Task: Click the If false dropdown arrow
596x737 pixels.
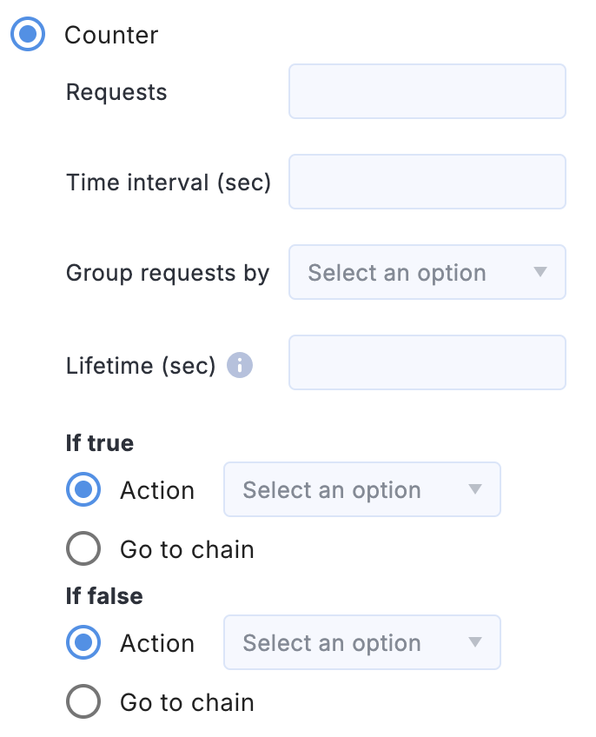Action: point(475,642)
